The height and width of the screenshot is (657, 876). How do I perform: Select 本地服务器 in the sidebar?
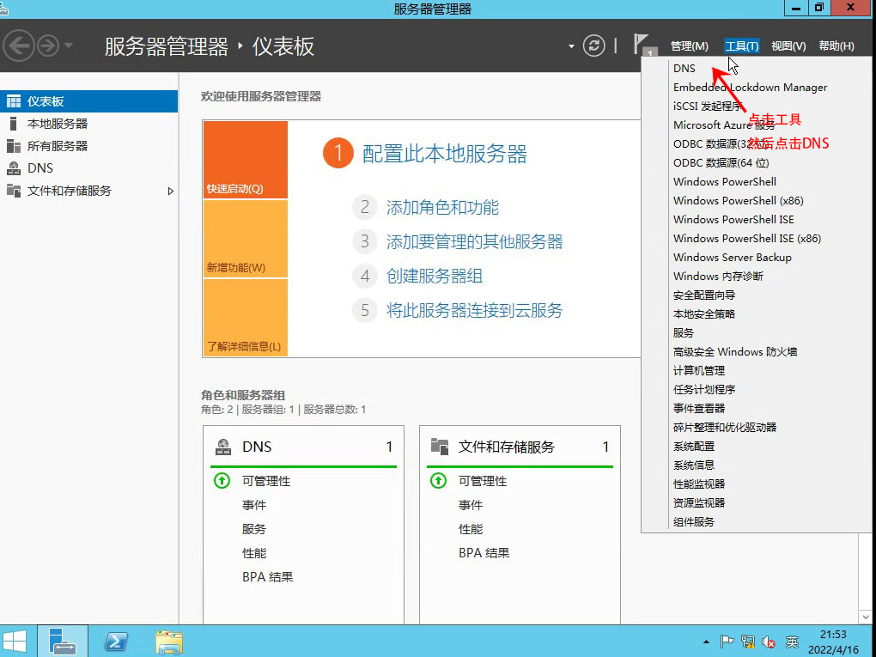(88, 124)
